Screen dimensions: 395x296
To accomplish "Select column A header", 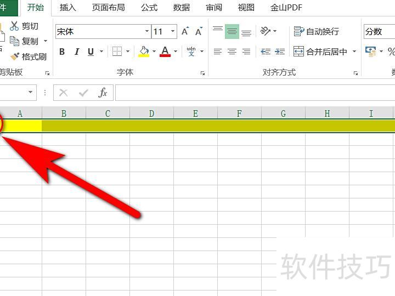I will coord(20,113).
